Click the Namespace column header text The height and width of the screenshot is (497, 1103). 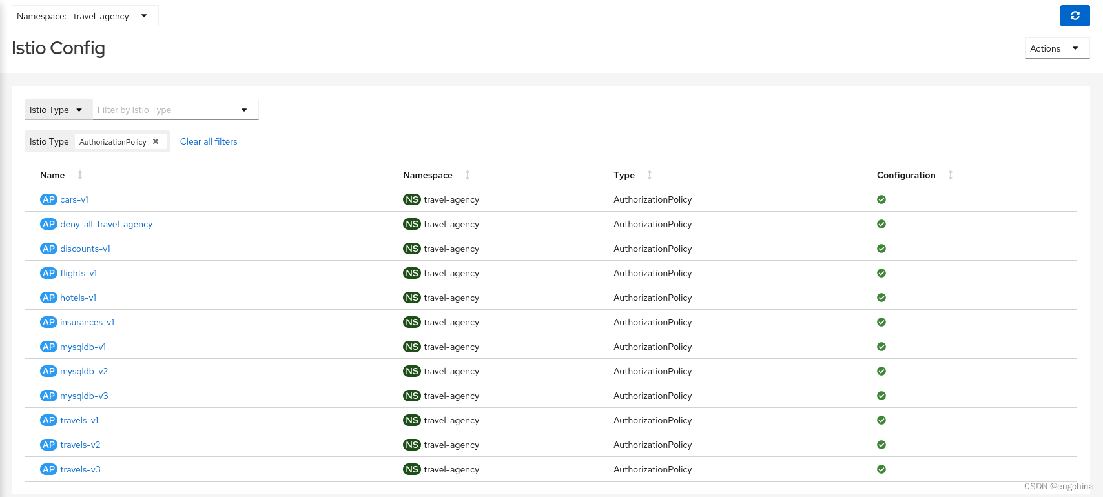[x=428, y=175]
